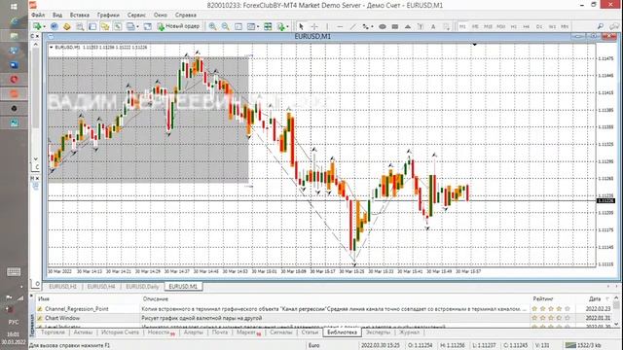The image size is (623, 350).
Task: Switch chart to D1 timeframe
Action: pos(539,26)
